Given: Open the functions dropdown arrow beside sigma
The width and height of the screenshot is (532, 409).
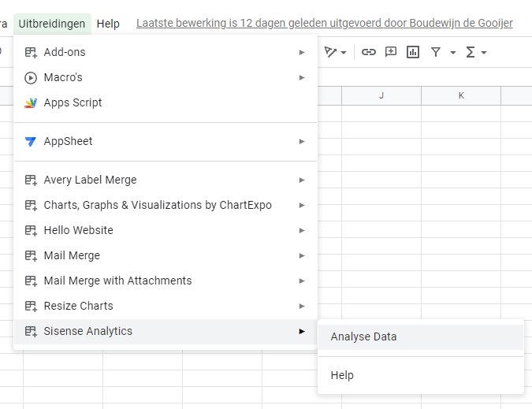Looking at the screenshot, I should pyautogui.click(x=484, y=53).
